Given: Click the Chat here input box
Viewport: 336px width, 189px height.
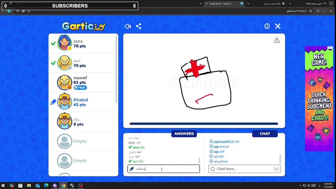Looking at the screenshot, I should [245, 169].
